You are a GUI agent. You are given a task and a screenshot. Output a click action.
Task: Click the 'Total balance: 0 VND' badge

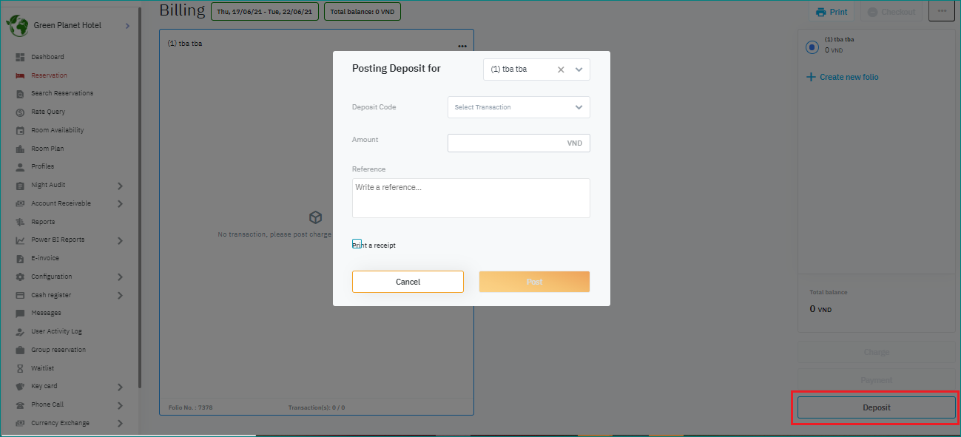(x=363, y=12)
